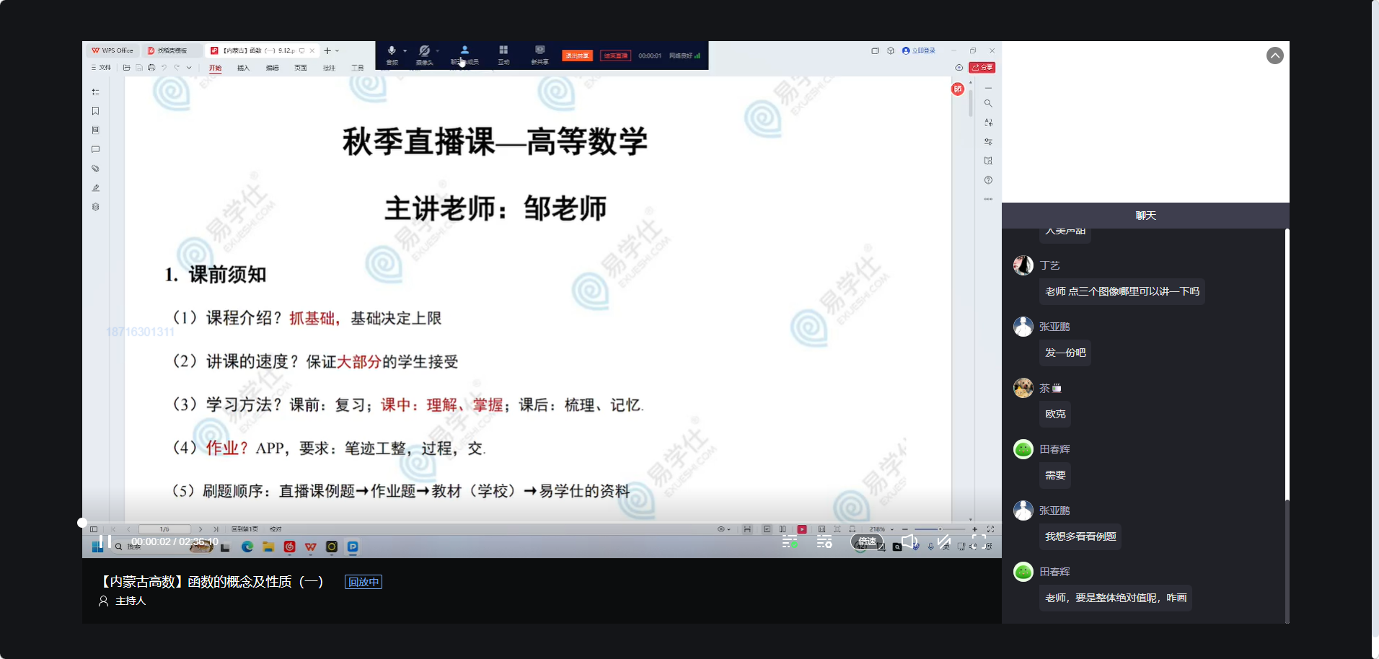Image resolution: width=1379 pixels, height=659 pixels.
Task: Switch to the WPS Office home tab
Action: click(x=113, y=50)
